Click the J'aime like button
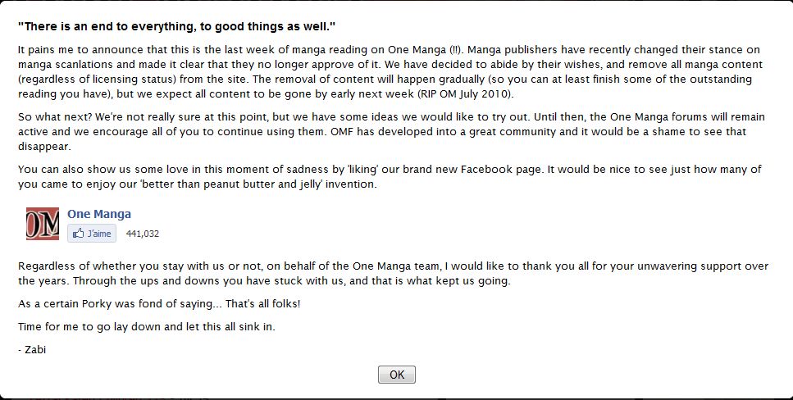Viewport: 793px width, 400px height. coord(92,234)
